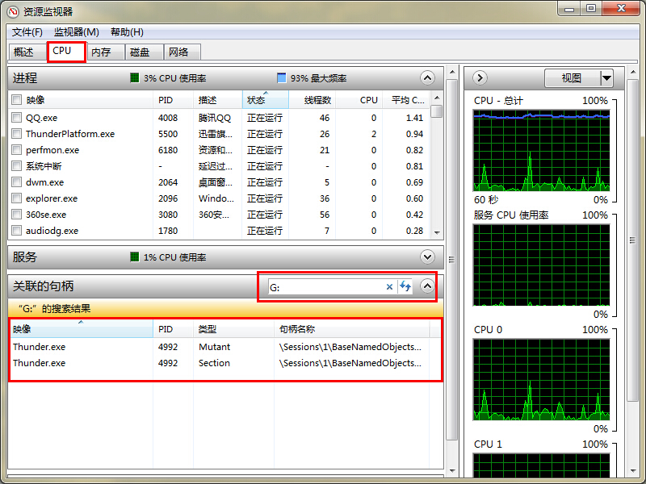The image size is (646, 484).
Task: Select the audiodg.exe process name
Action: 52,231
